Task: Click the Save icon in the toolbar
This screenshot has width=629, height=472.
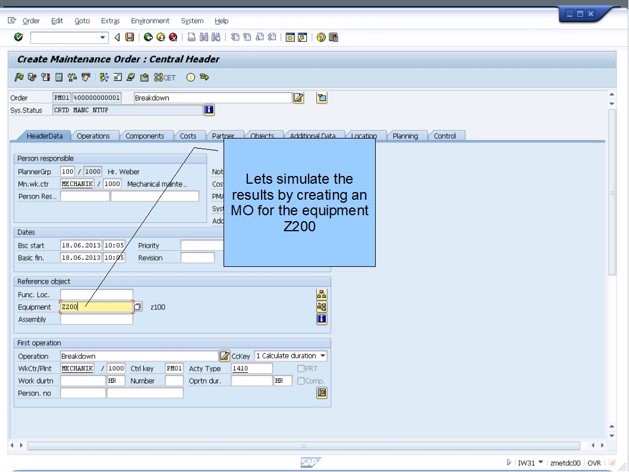Action: click(131, 37)
